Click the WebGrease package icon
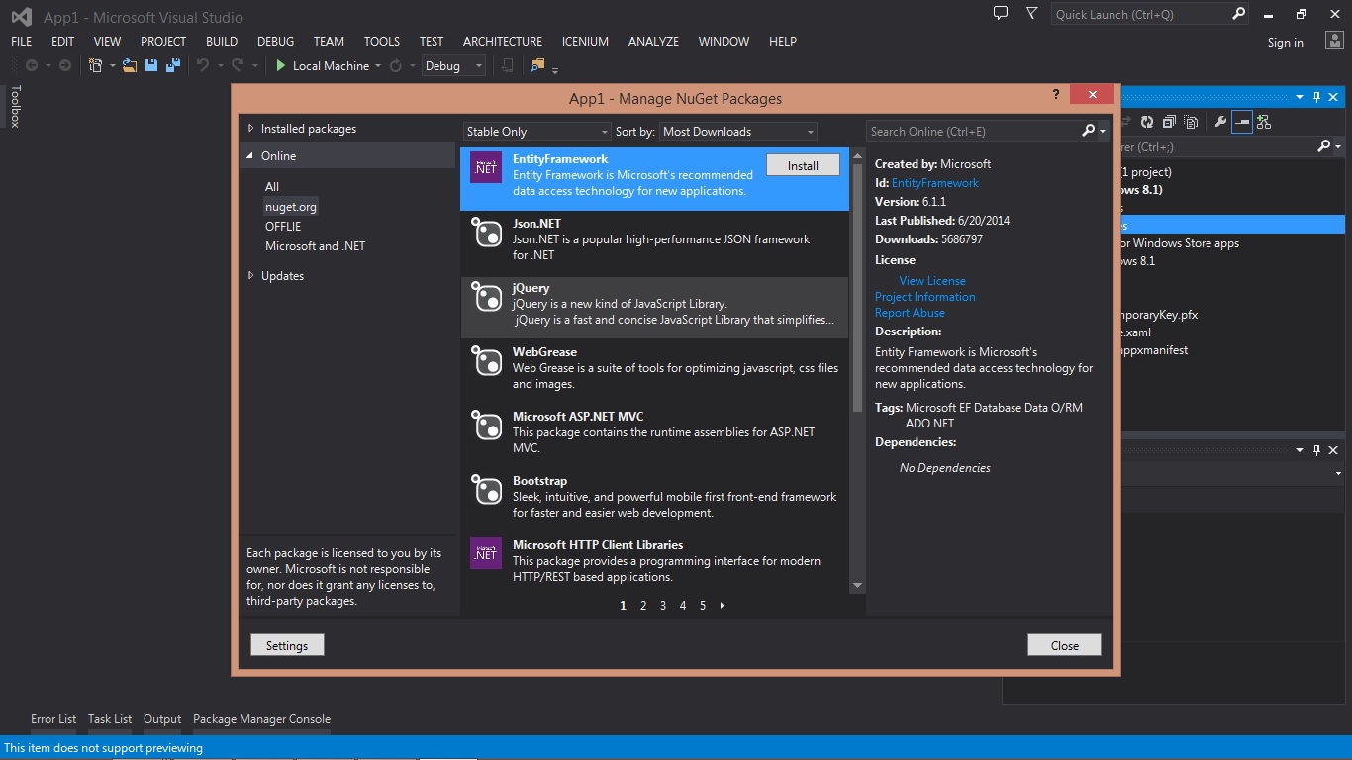 pos(486,360)
